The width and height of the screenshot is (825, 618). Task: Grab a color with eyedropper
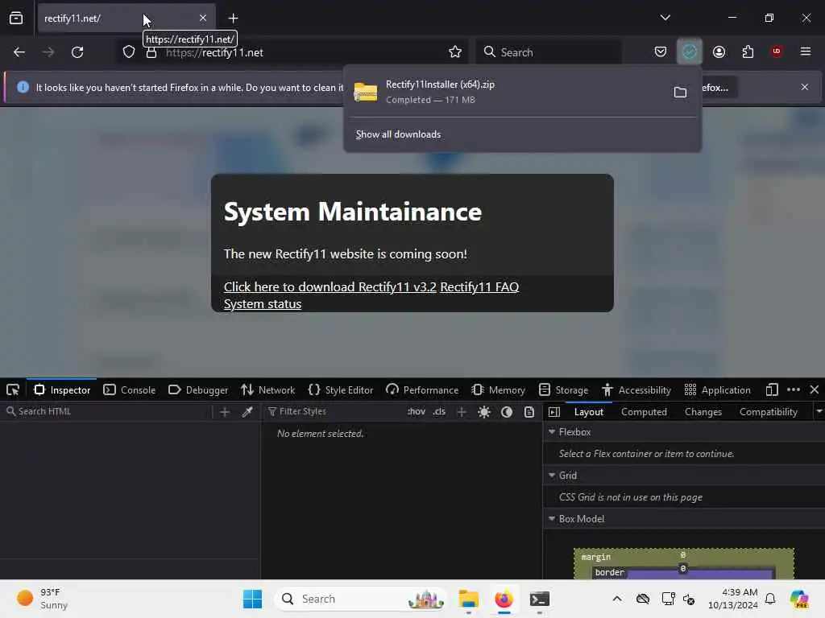pyautogui.click(x=247, y=412)
